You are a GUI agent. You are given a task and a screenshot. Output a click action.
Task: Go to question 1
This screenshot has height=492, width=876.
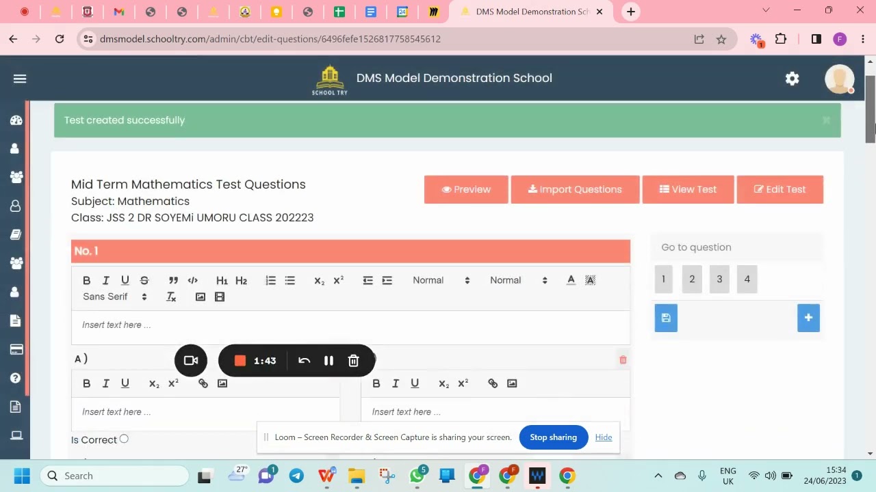[x=663, y=279]
